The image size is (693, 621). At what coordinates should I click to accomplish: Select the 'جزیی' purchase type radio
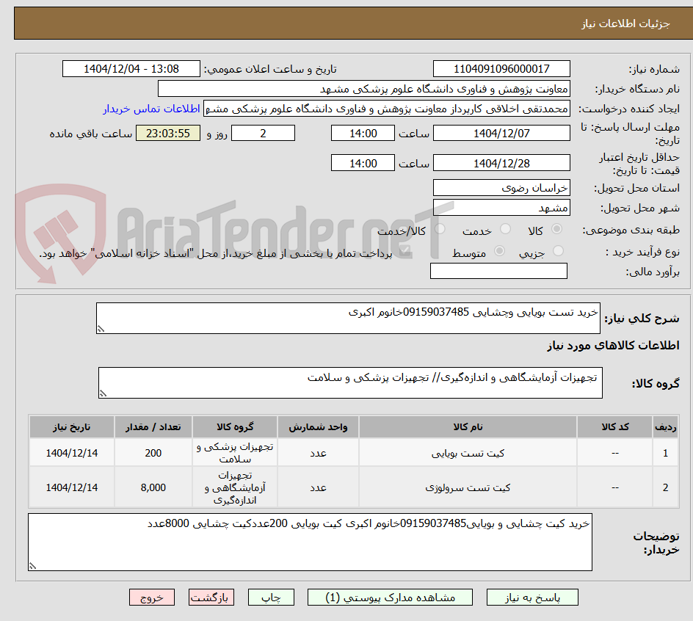pos(558,251)
